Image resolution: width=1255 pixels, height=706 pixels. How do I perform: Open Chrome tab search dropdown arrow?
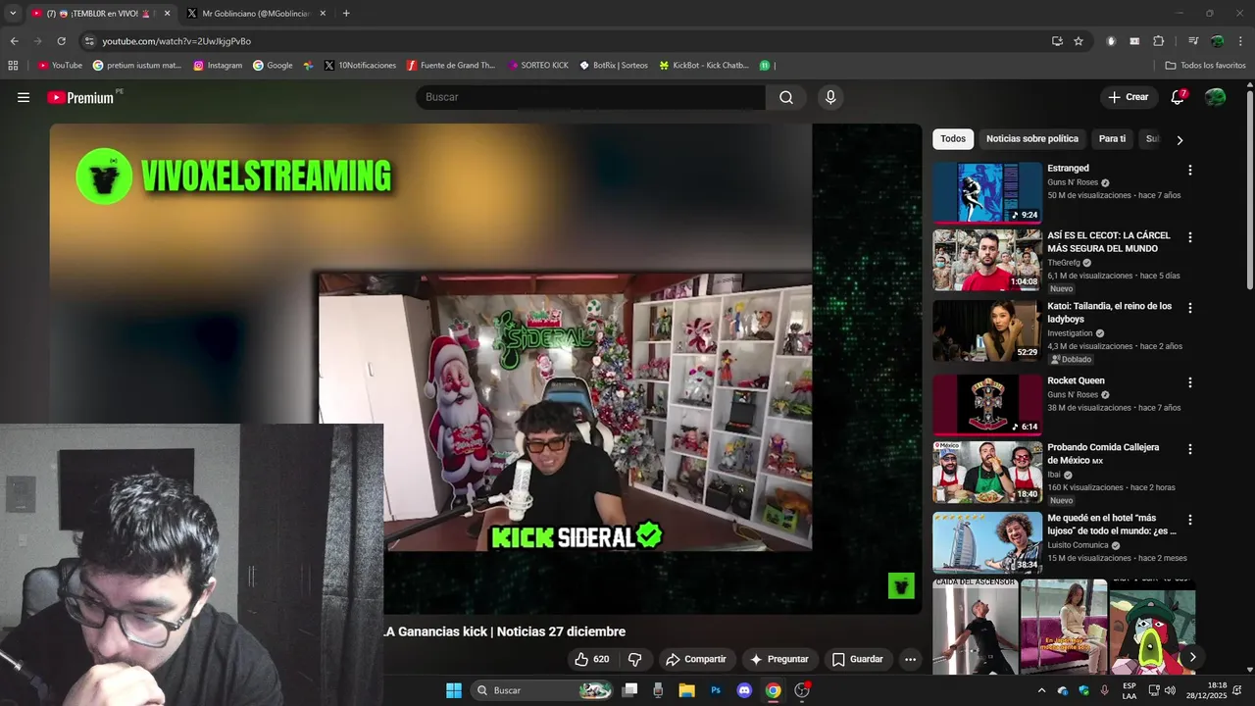(13, 14)
